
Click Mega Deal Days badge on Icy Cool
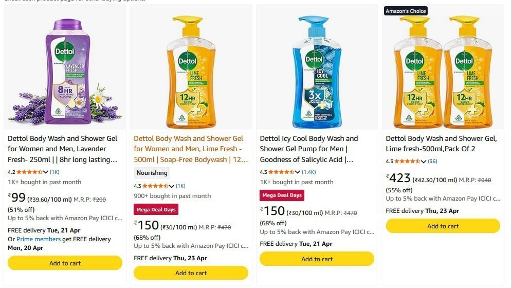click(x=282, y=195)
